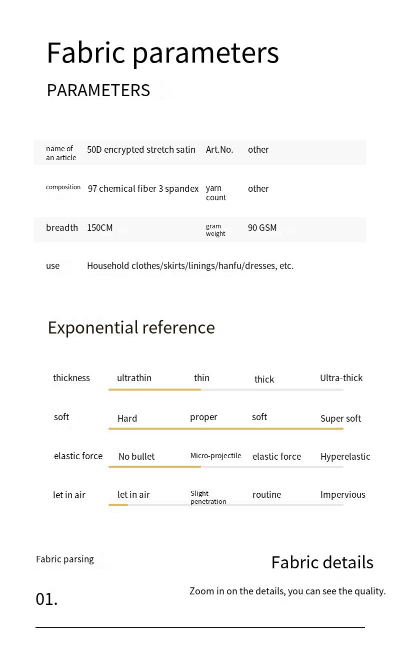Screen dimensions: 400x649
Task: Click the "90 GSM" gram weight value
Action: point(262,228)
